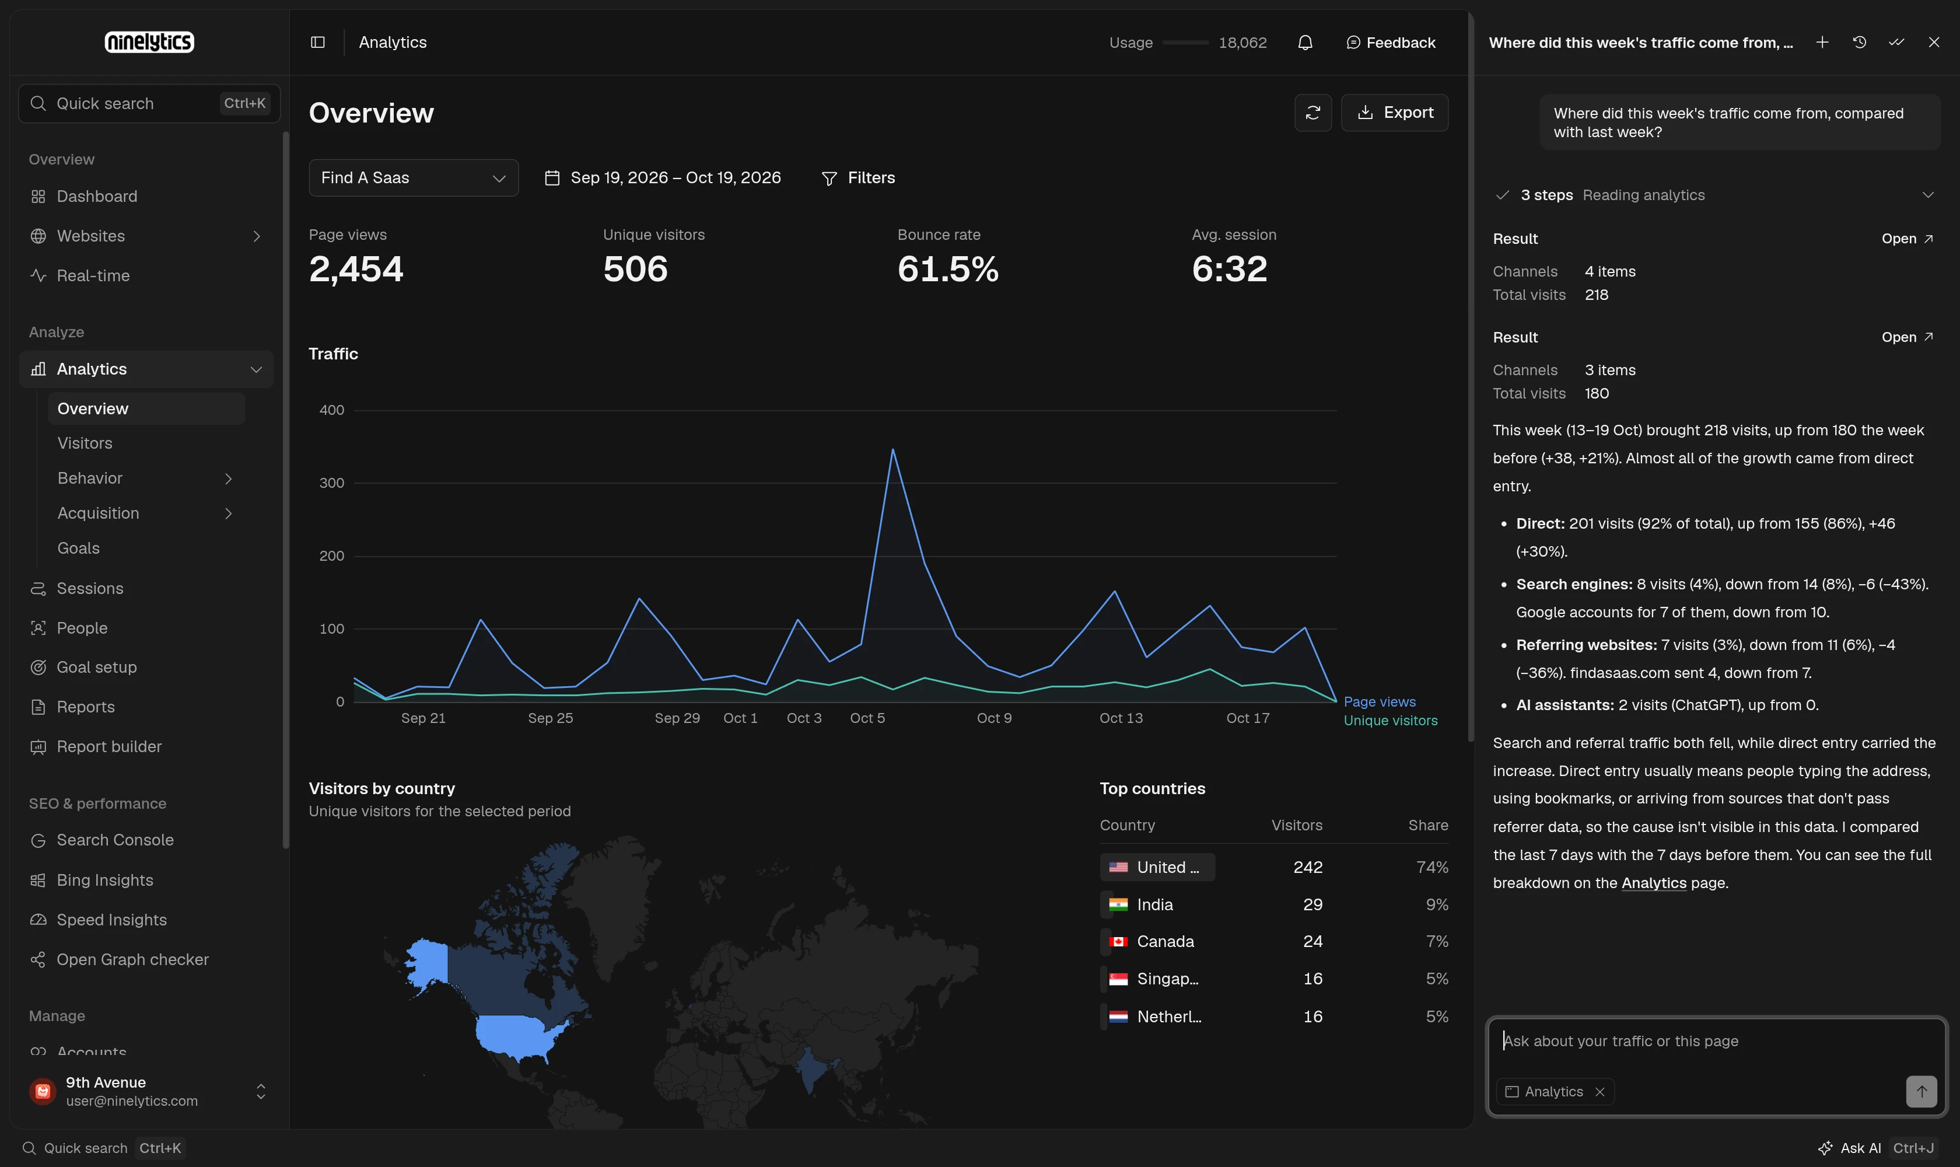Open Bing Insights
This screenshot has width=1960, height=1167.
tap(146, 880)
